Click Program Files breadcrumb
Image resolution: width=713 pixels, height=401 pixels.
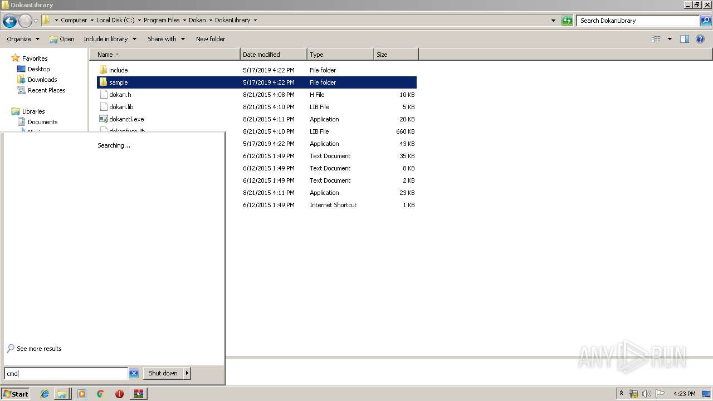pos(162,20)
